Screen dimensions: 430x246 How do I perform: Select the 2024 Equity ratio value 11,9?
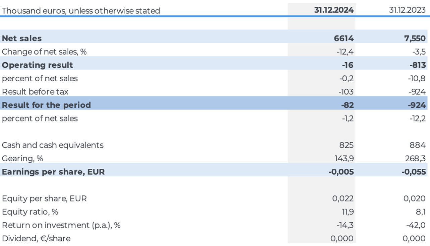pyautogui.click(x=347, y=212)
